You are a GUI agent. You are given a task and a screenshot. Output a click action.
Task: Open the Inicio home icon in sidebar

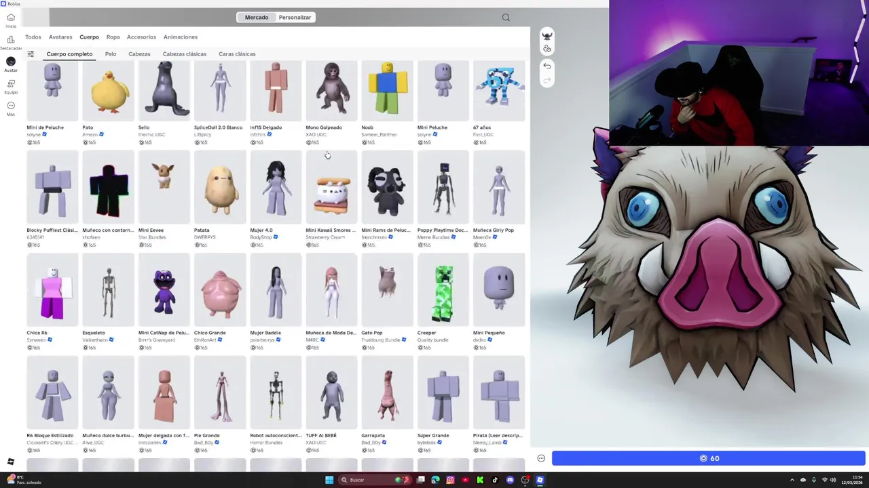pos(11,18)
